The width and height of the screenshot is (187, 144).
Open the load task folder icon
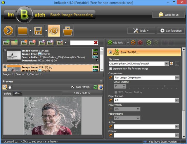click(23, 31)
